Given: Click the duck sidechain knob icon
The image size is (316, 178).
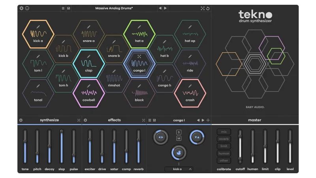Looking at the screenshot, I should [179, 153].
